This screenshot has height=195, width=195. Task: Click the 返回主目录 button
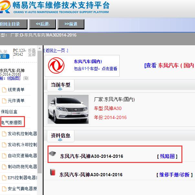(14, 24)
